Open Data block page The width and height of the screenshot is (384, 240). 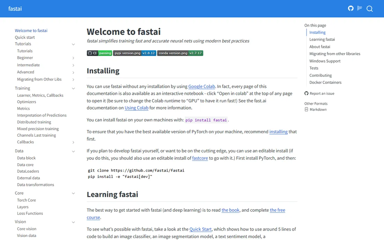pos(26,158)
